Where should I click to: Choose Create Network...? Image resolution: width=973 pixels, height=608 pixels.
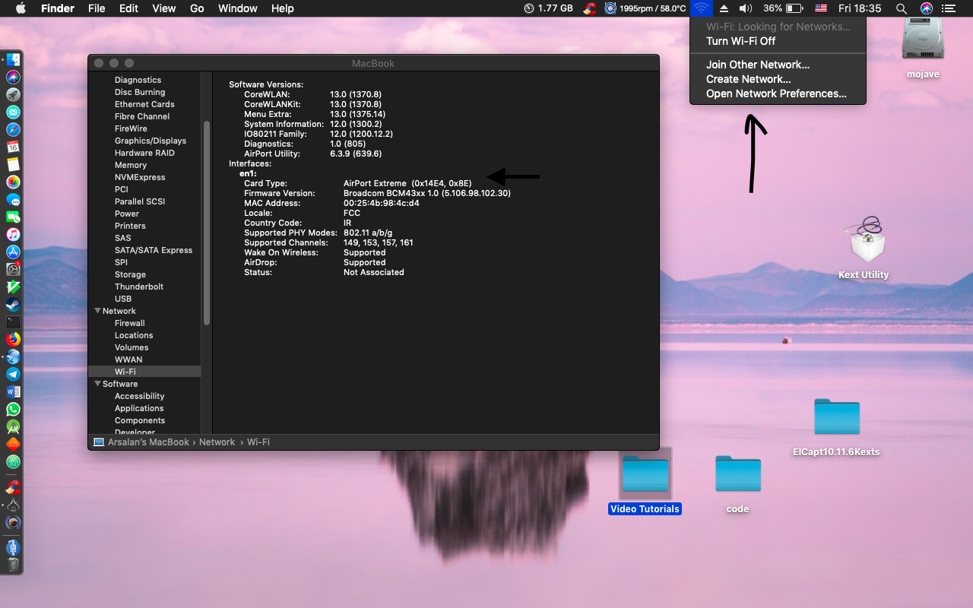(x=778, y=79)
